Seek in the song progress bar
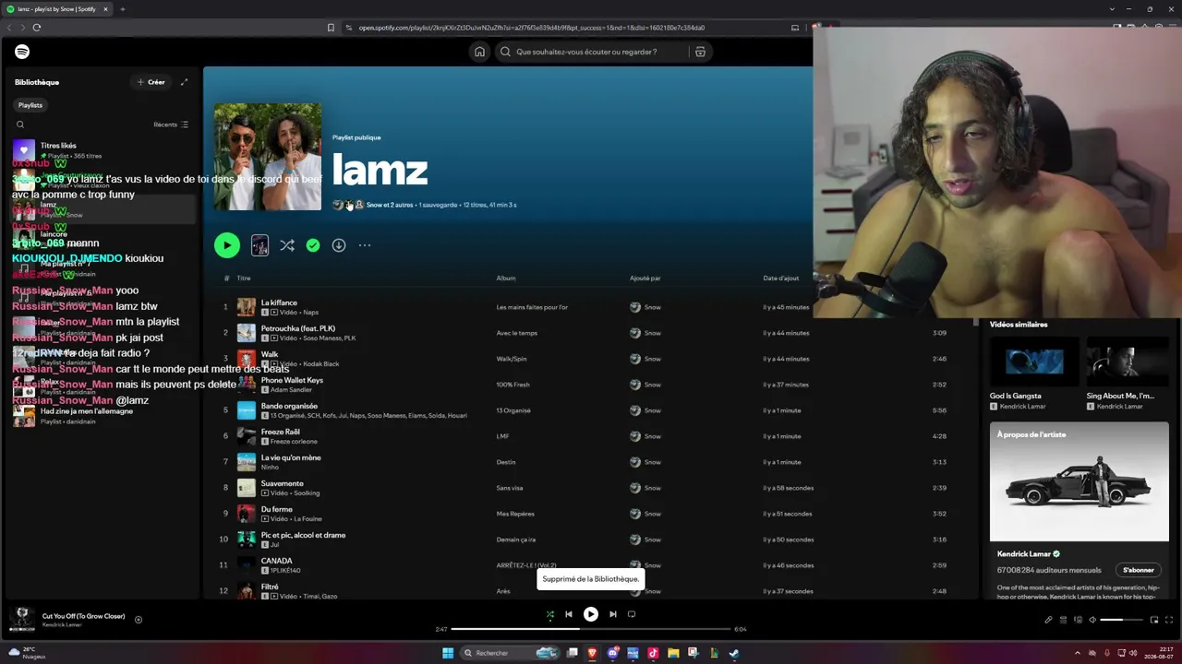 point(591,629)
